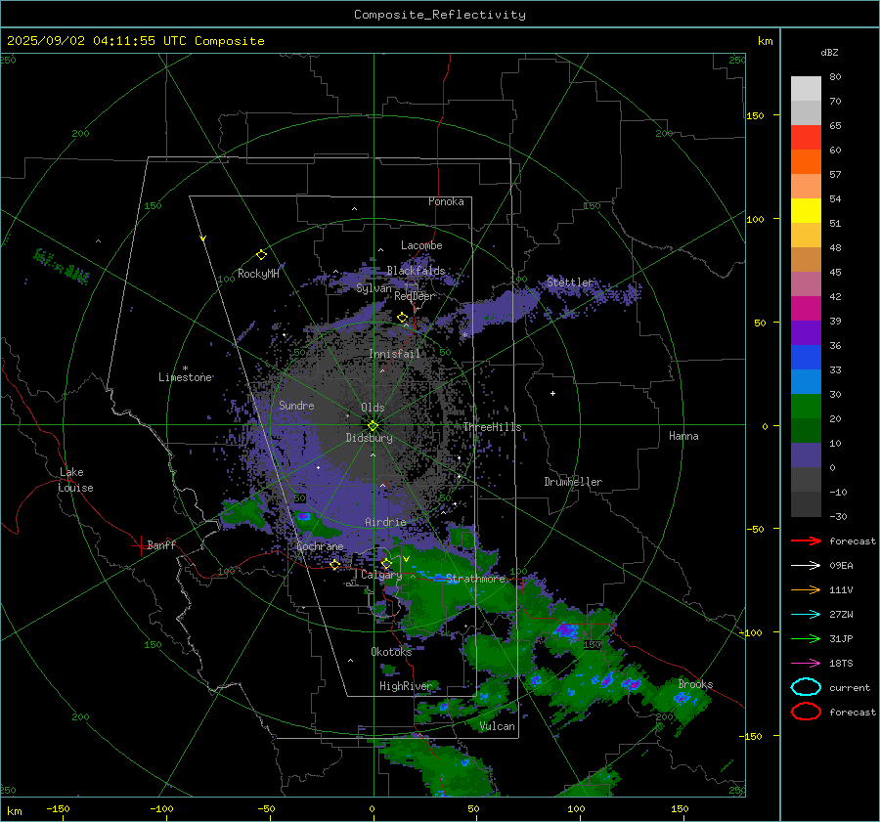Select the orange 57-60 dBZ color swatch
The image size is (880, 822).
click(x=806, y=162)
